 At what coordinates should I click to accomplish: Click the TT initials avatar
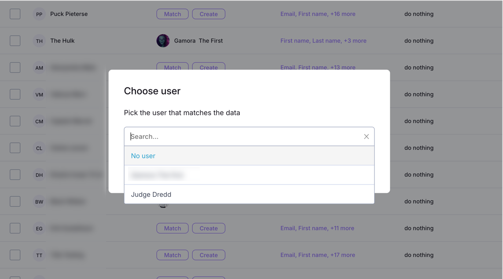(39, 255)
